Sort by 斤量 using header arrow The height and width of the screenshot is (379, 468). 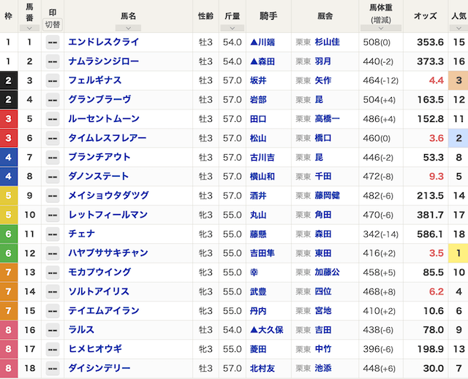[x=232, y=27]
